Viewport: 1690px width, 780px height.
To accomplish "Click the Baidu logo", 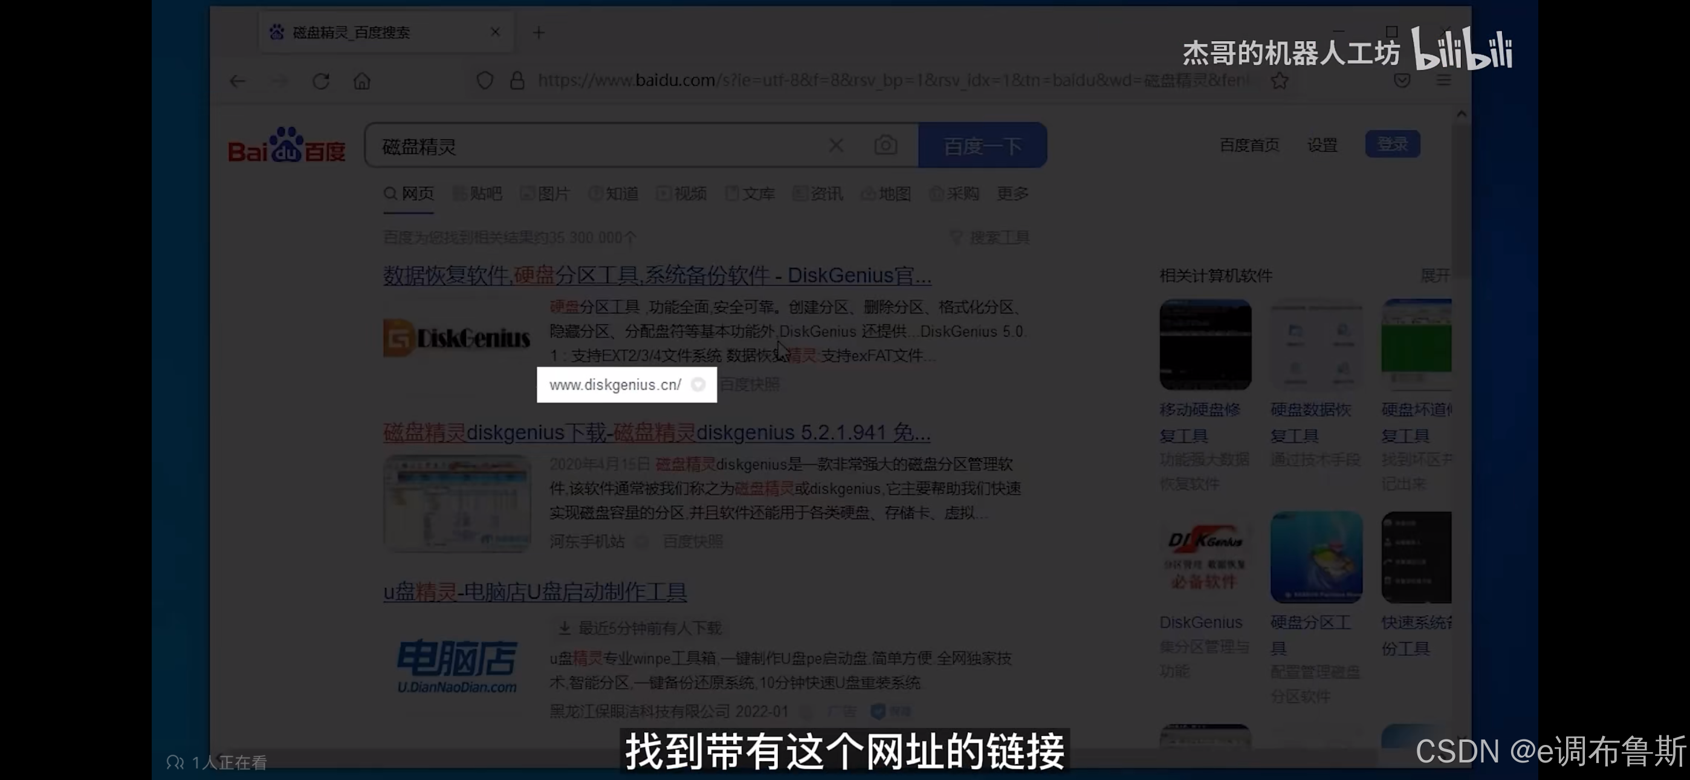I will [x=287, y=145].
